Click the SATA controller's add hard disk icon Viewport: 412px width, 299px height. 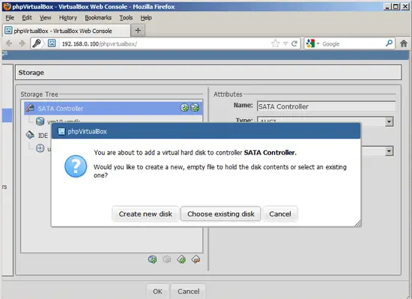[195, 107]
